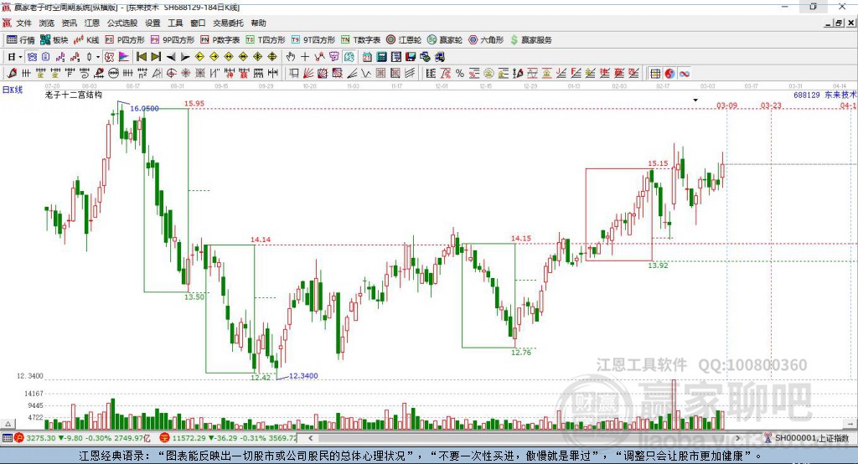Screen dimensions: 858x464
Task: Open the 赢家轮 wheel tool
Action: pyautogui.click(x=444, y=40)
